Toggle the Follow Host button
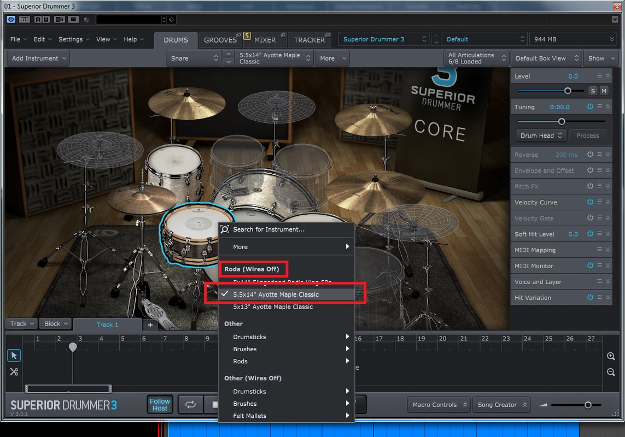Image resolution: width=625 pixels, height=437 pixels. point(160,405)
